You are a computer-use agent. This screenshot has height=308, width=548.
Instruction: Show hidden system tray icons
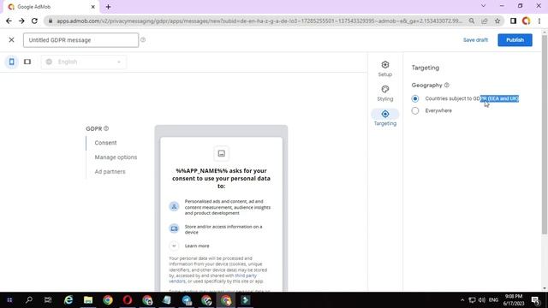pyautogui.click(x=462, y=300)
